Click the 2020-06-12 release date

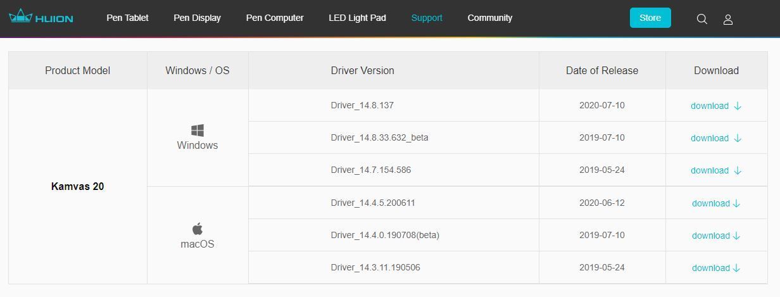point(602,203)
